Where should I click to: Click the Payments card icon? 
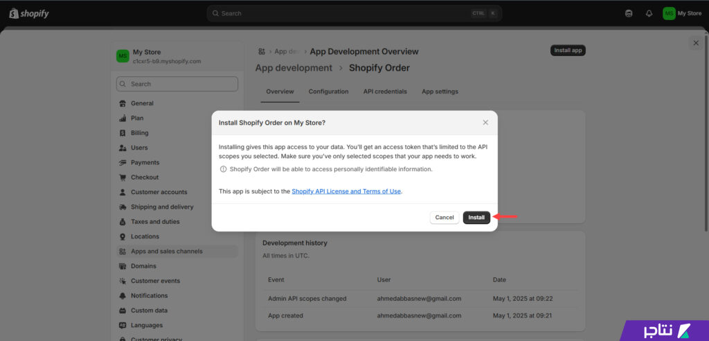point(123,163)
